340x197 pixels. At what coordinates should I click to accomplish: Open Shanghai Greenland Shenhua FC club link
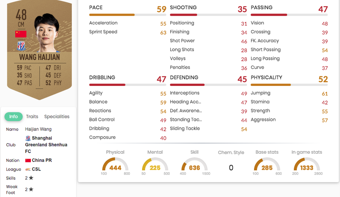46,144
